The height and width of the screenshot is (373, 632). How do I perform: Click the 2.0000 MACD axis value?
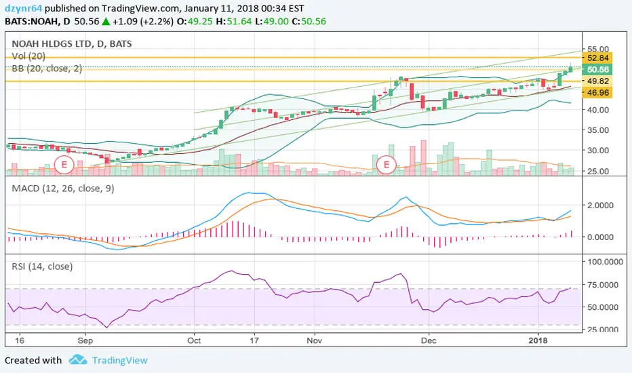coord(601,205)
